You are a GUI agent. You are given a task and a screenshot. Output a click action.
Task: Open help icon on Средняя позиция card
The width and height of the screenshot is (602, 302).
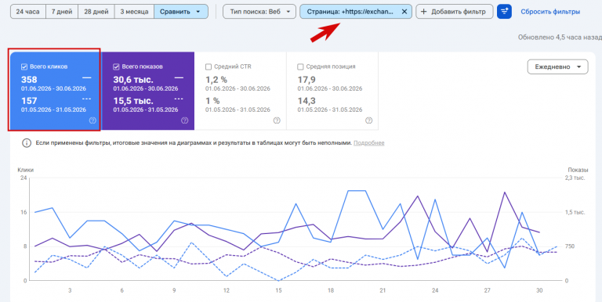coord(369,120)
